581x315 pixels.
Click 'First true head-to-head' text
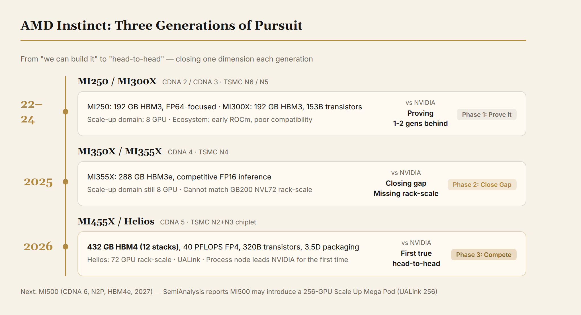pyautogui.click(x=416, y=259)
